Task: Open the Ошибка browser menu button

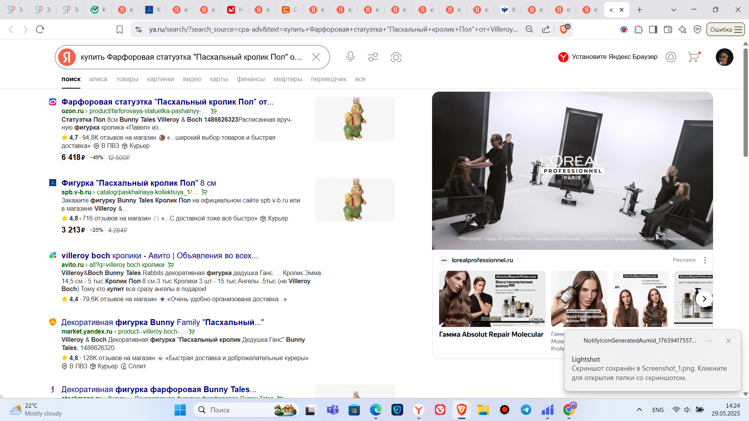Action: (726, 29)
